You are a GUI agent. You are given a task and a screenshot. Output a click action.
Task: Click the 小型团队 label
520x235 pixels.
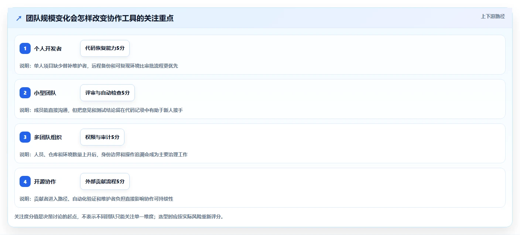(45, 93)
